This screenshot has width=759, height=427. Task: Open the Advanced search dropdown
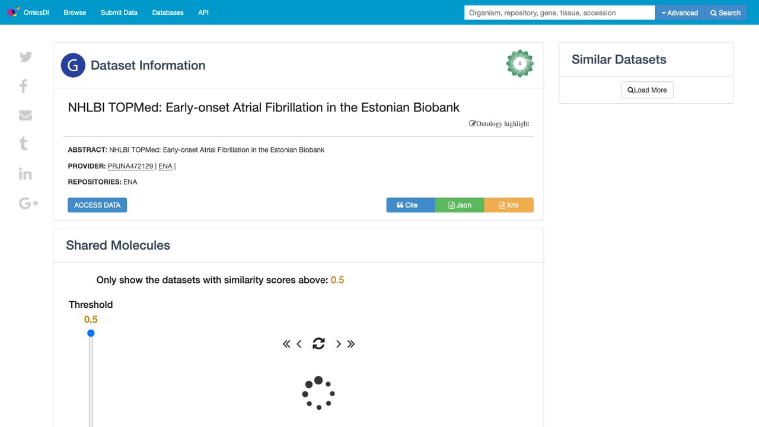pos(680,12)
